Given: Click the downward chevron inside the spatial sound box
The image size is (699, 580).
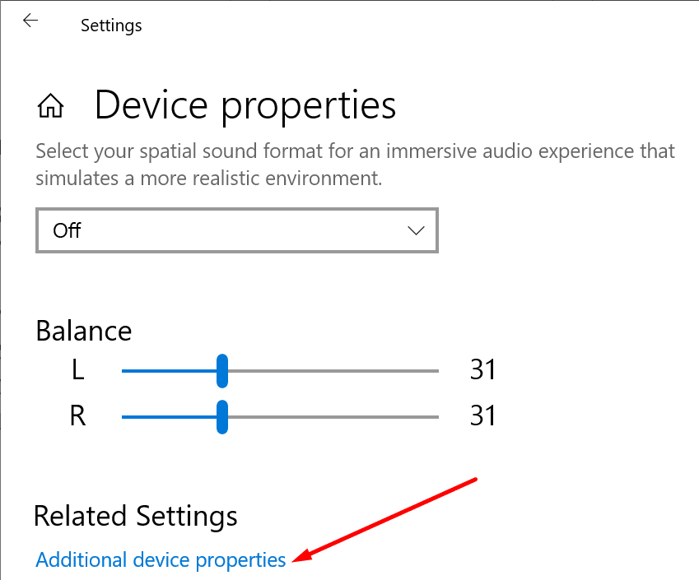Looking at the screenshot, I should coord(417,230).
